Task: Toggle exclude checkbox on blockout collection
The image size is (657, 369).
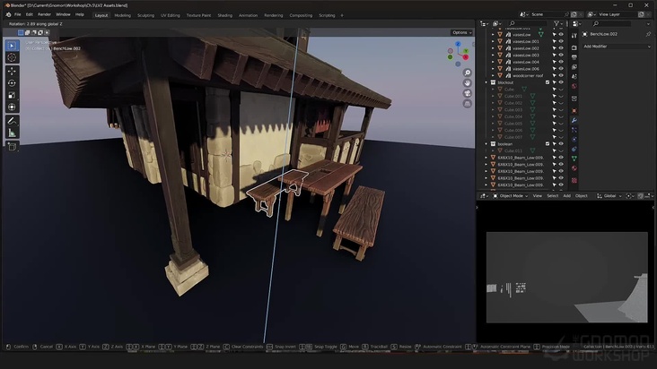Action: tap(547, 82)
